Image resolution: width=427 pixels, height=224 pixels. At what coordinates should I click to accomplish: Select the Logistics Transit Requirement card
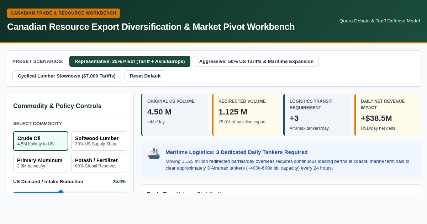[x=317, y=115]
